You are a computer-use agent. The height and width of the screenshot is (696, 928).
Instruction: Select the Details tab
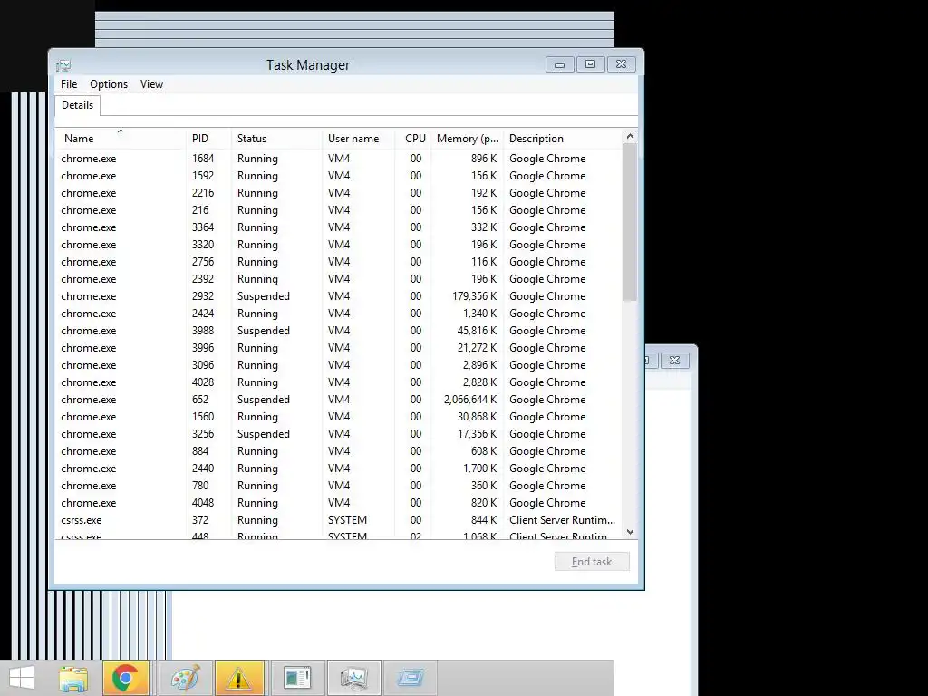pyautogui.click(x=78, y=105)
